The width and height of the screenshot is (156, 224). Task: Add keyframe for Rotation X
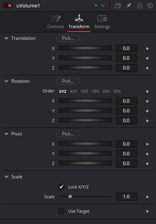[147, 101]
